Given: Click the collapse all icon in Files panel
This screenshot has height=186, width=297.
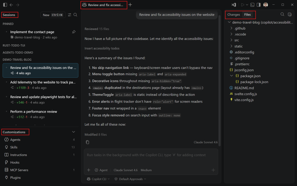Looking at the screenshot, I should pos(290,14).
